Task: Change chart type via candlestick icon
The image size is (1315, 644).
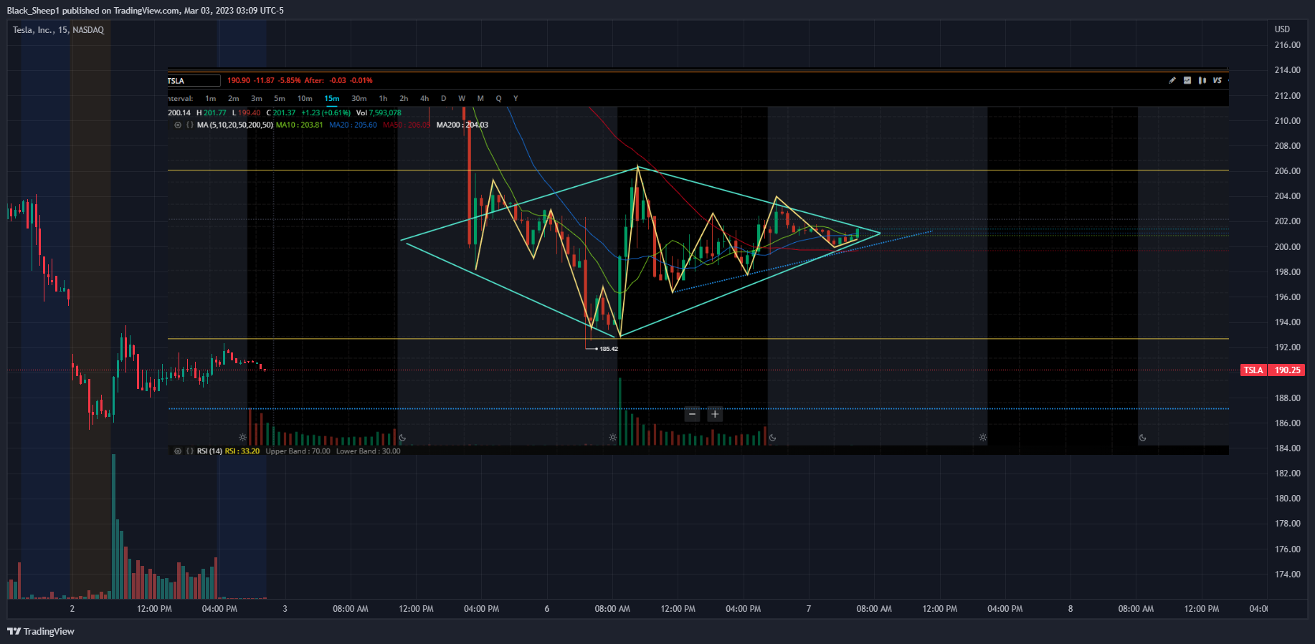Action: point(1202,80)
